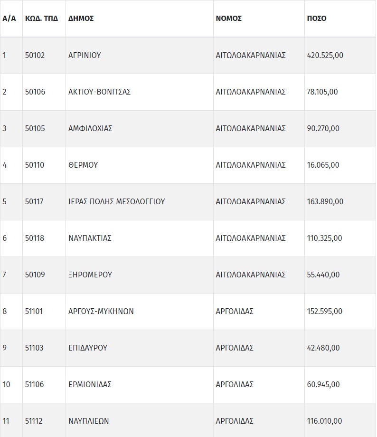Select the ΑΓΡΙΝΙΟΥ municipality cell
Image resolution: width=377 pixels, height=437 pixels.
pos(85,55)
